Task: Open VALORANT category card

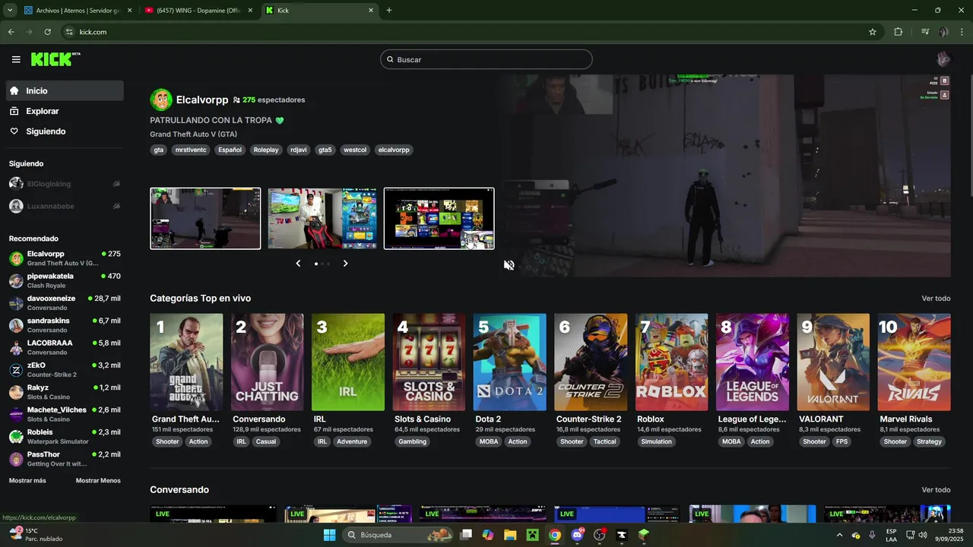Action: click(x=833, y=362)
